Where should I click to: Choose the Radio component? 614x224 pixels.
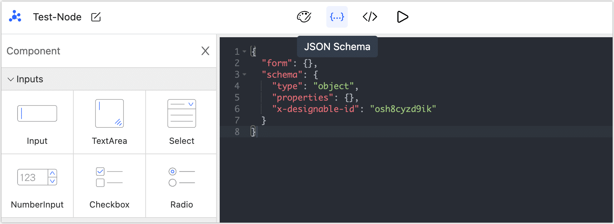pyautogui.click(x=182, y=186)
